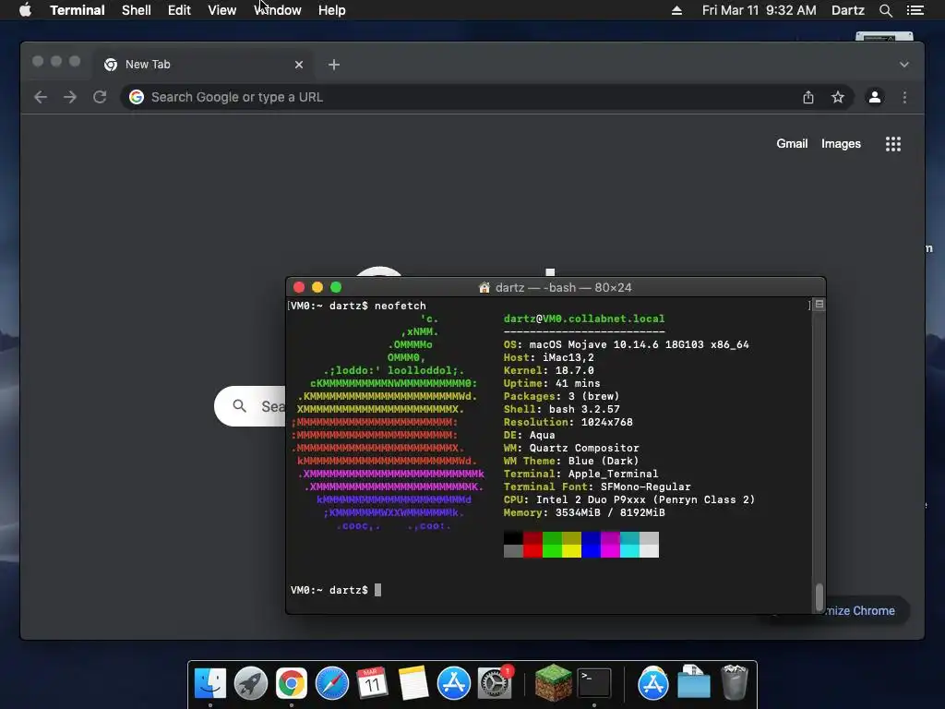
Task: Click the Resolution 1024x768 line
Action: click(568, 422)
